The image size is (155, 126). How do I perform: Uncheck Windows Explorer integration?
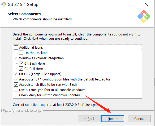pos(16,58)
